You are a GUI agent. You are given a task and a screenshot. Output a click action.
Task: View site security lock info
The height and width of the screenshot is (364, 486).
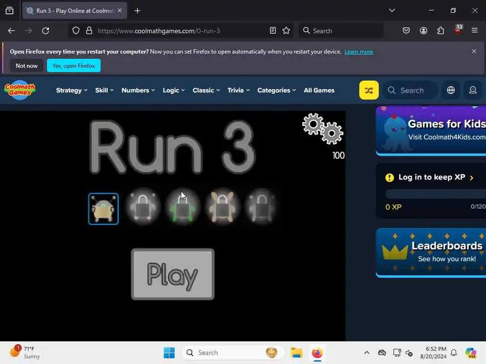(x=89, y=31)
